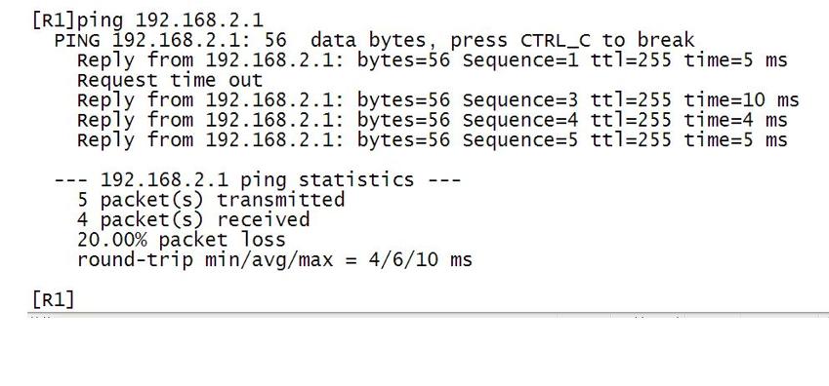829x386 pixels.
Task: Click the ping 192.168.2.1 command line
Action: point(147,20)
